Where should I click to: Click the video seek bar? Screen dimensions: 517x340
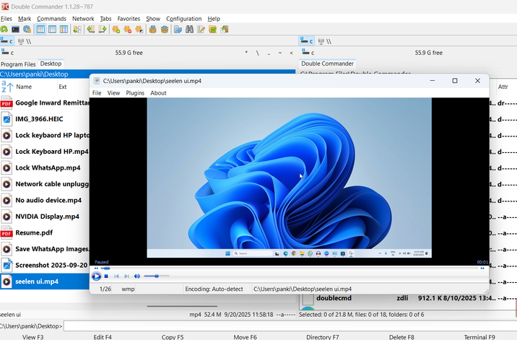(x=289, y=268)
